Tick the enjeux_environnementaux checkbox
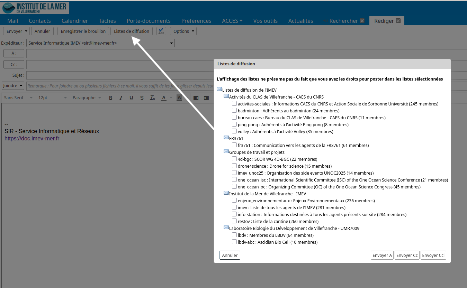This screenshot has width=467, height=288. click(x=234, y=200)
